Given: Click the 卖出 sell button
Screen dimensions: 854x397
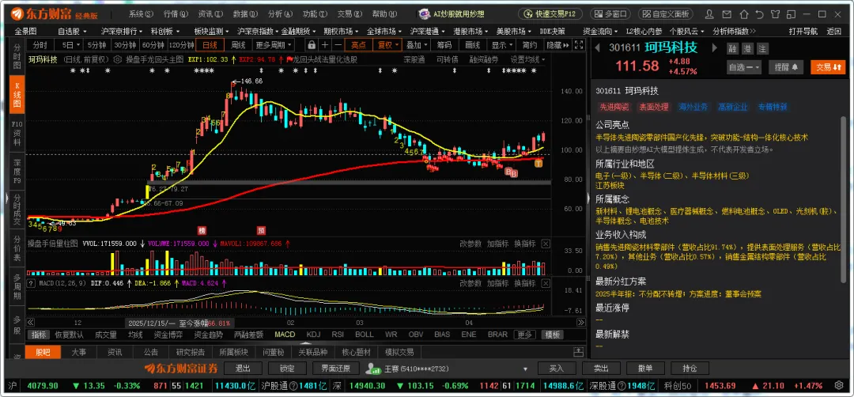Looking at the screenshot, I should (x=601, y=369).
